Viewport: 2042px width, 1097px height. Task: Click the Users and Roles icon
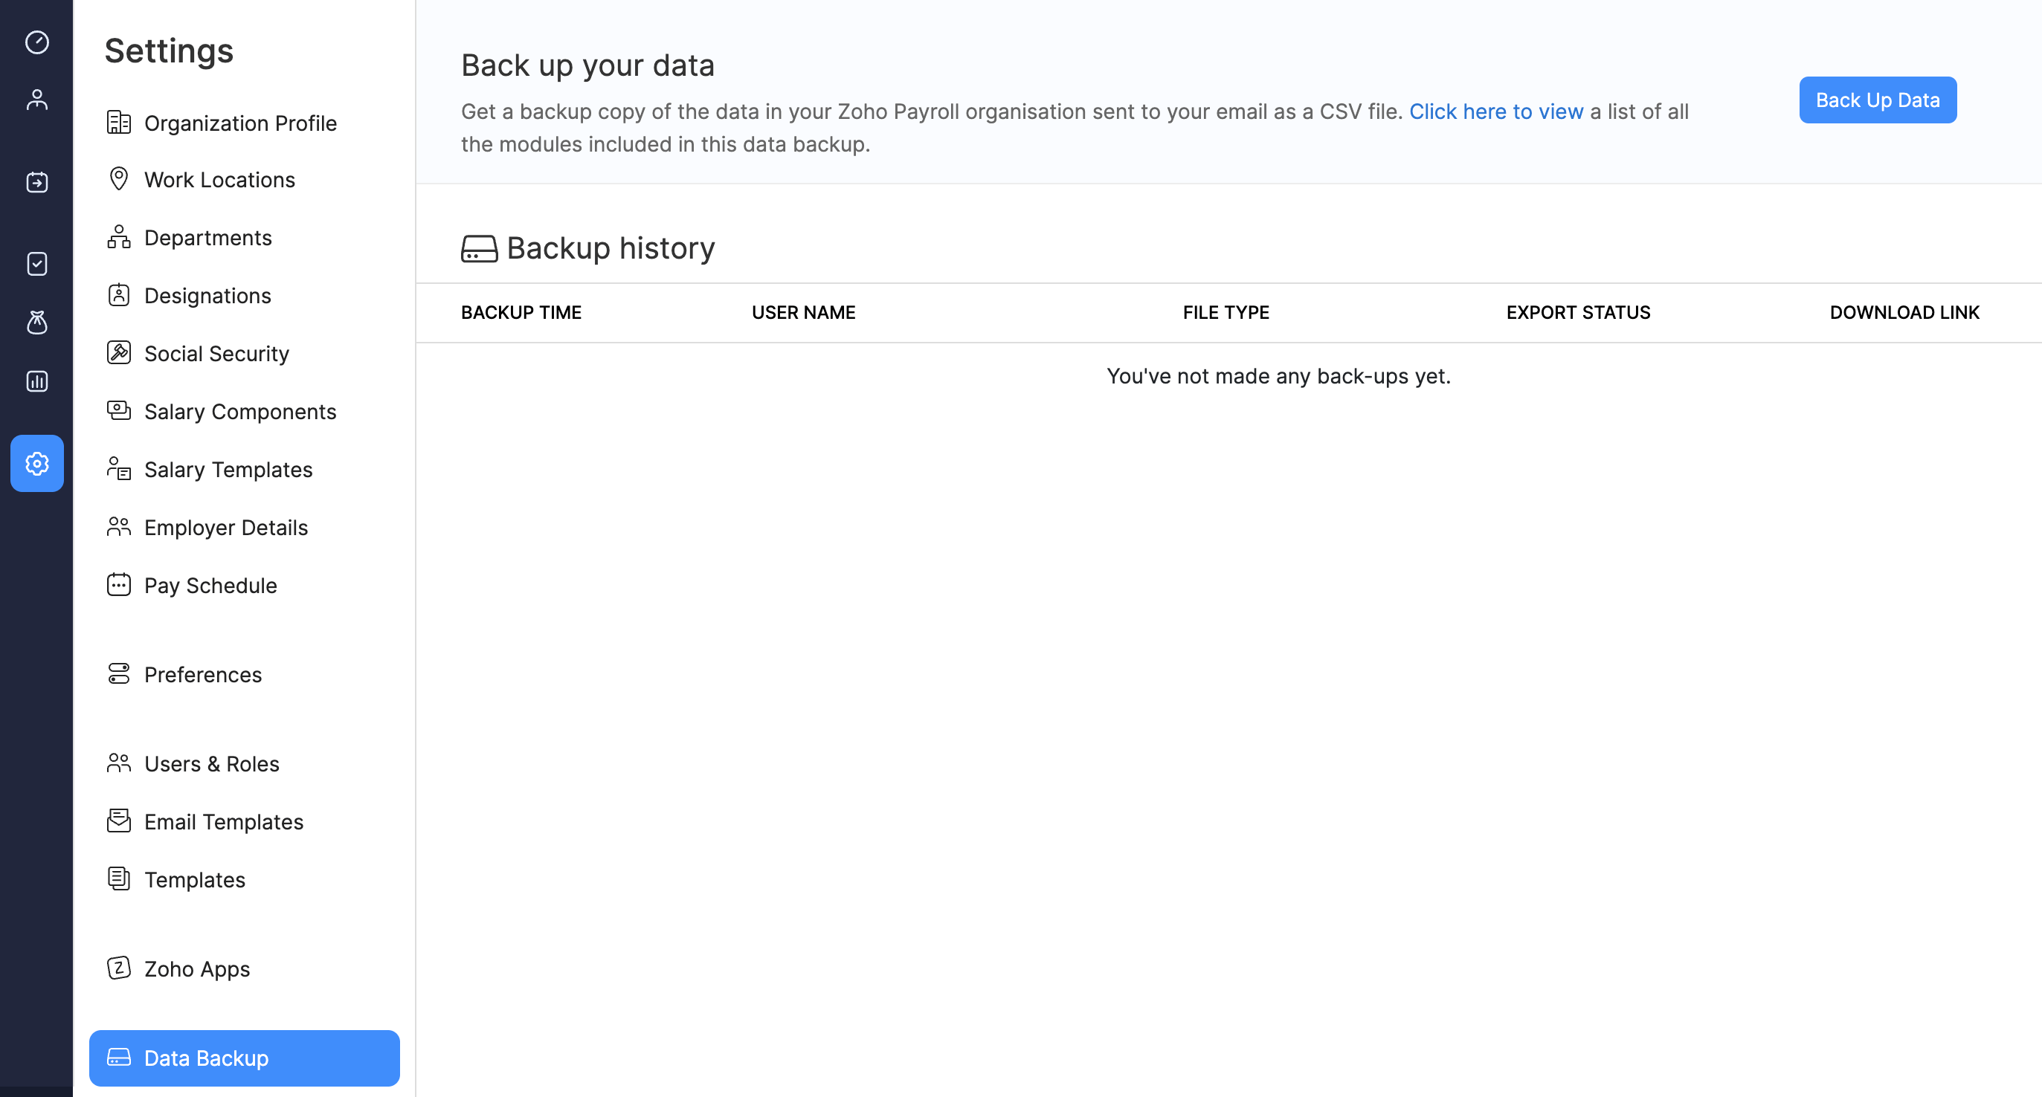click(119, 763)
